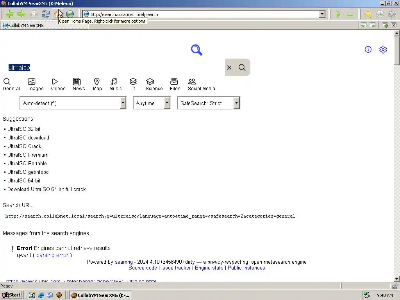Select the General search category
400x300 pixels.
pos(11,85)
